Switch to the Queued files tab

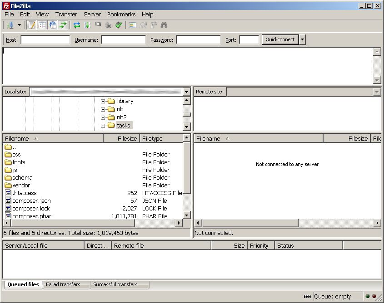23,284
